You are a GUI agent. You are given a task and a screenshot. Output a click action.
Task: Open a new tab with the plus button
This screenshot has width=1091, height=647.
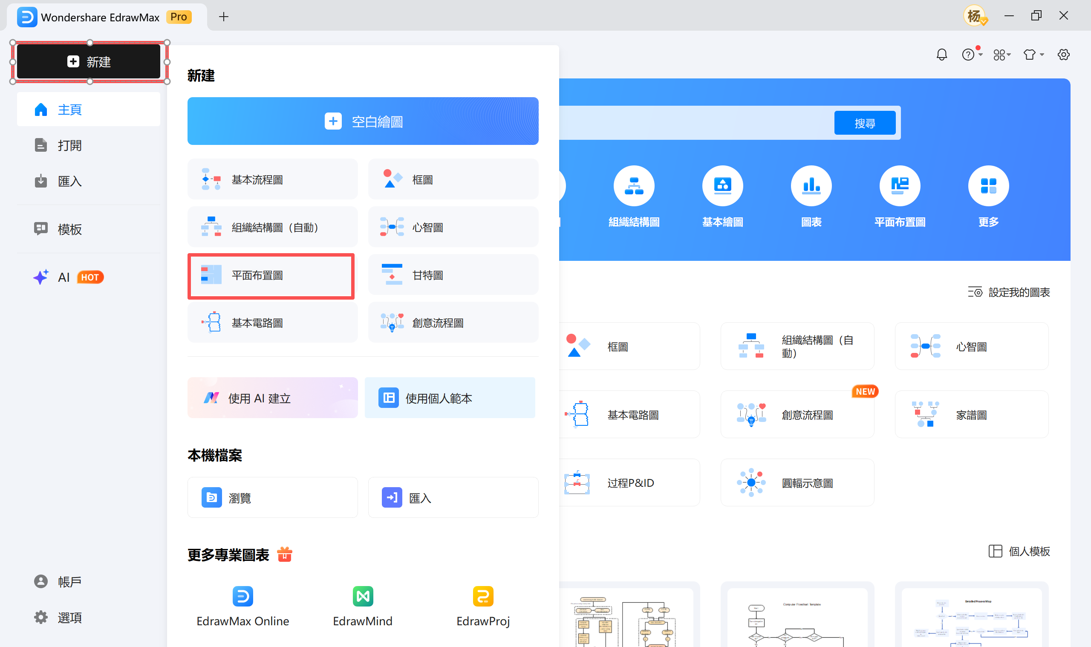click(x=224, y=17)
